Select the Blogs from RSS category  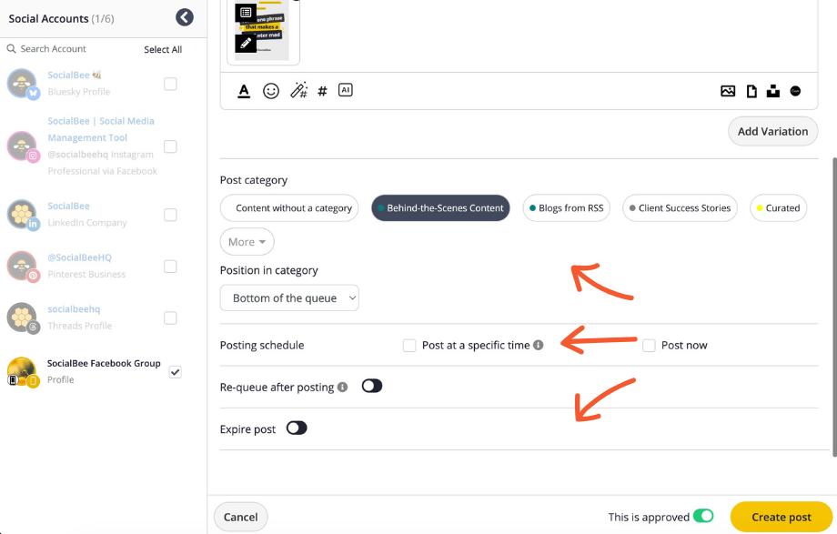click(566, 208)
